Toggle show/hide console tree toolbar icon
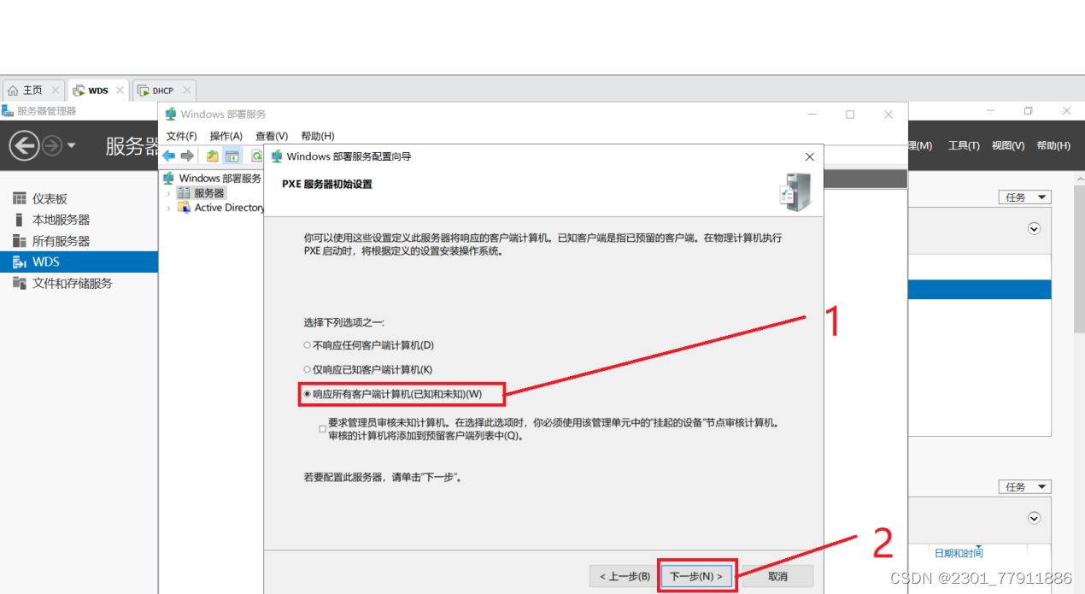 click(x=232, y=156)
